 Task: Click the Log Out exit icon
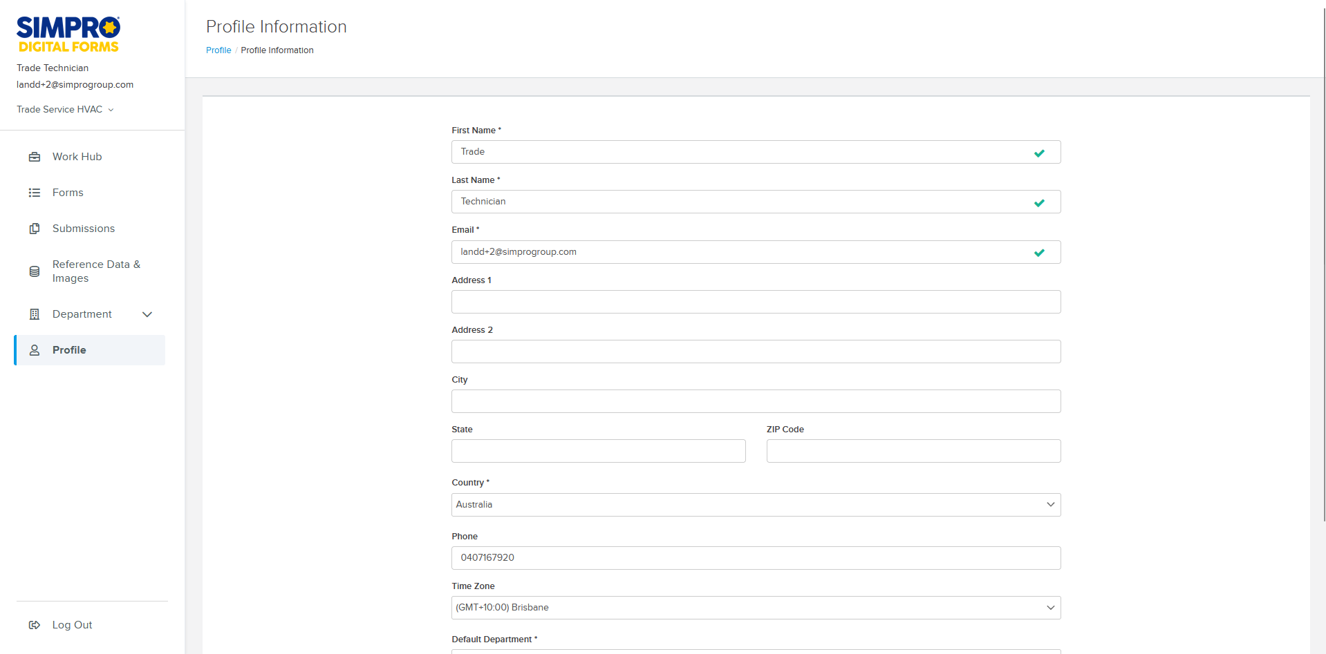coord(35,625)
